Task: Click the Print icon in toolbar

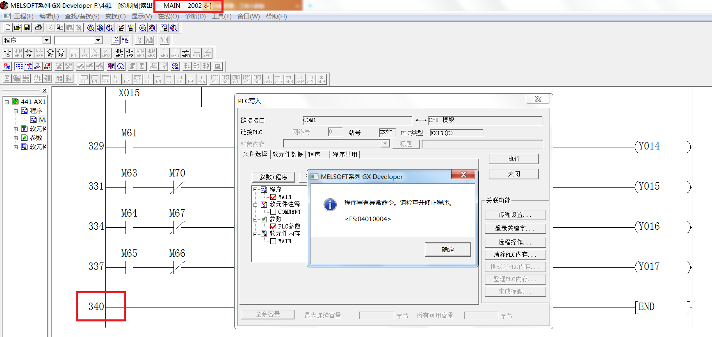Action: pos(39,27)
